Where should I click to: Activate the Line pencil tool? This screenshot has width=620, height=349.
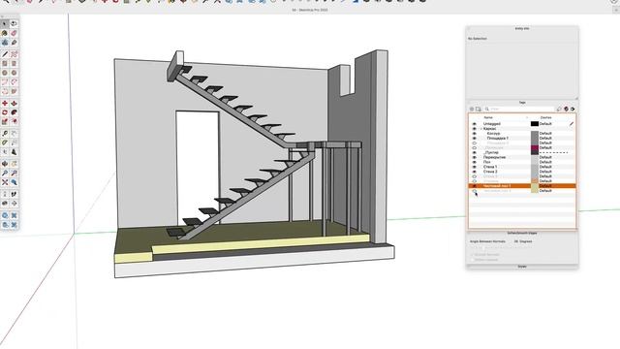tap(5, 54)
